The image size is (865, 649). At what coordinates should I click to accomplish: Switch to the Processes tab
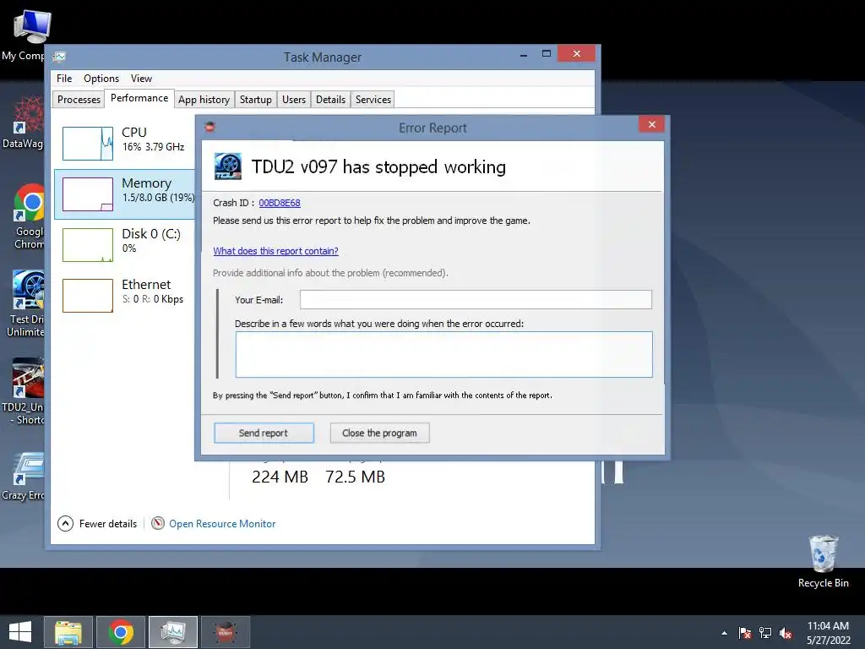79,100
